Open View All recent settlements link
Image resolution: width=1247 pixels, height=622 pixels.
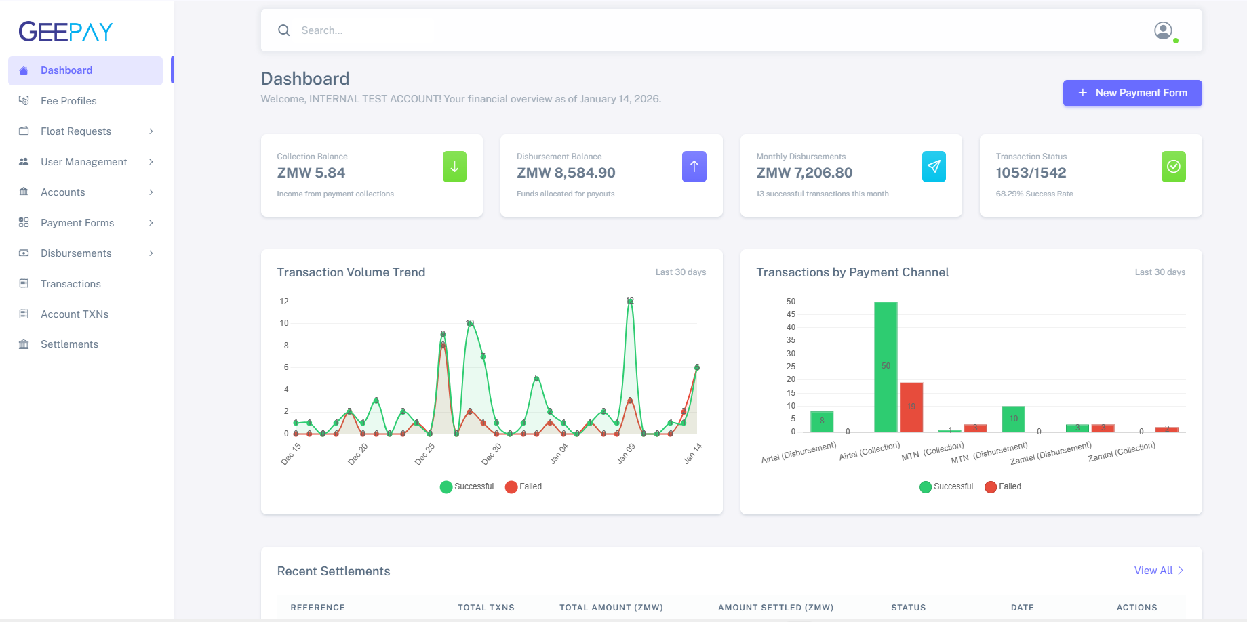1158,571
